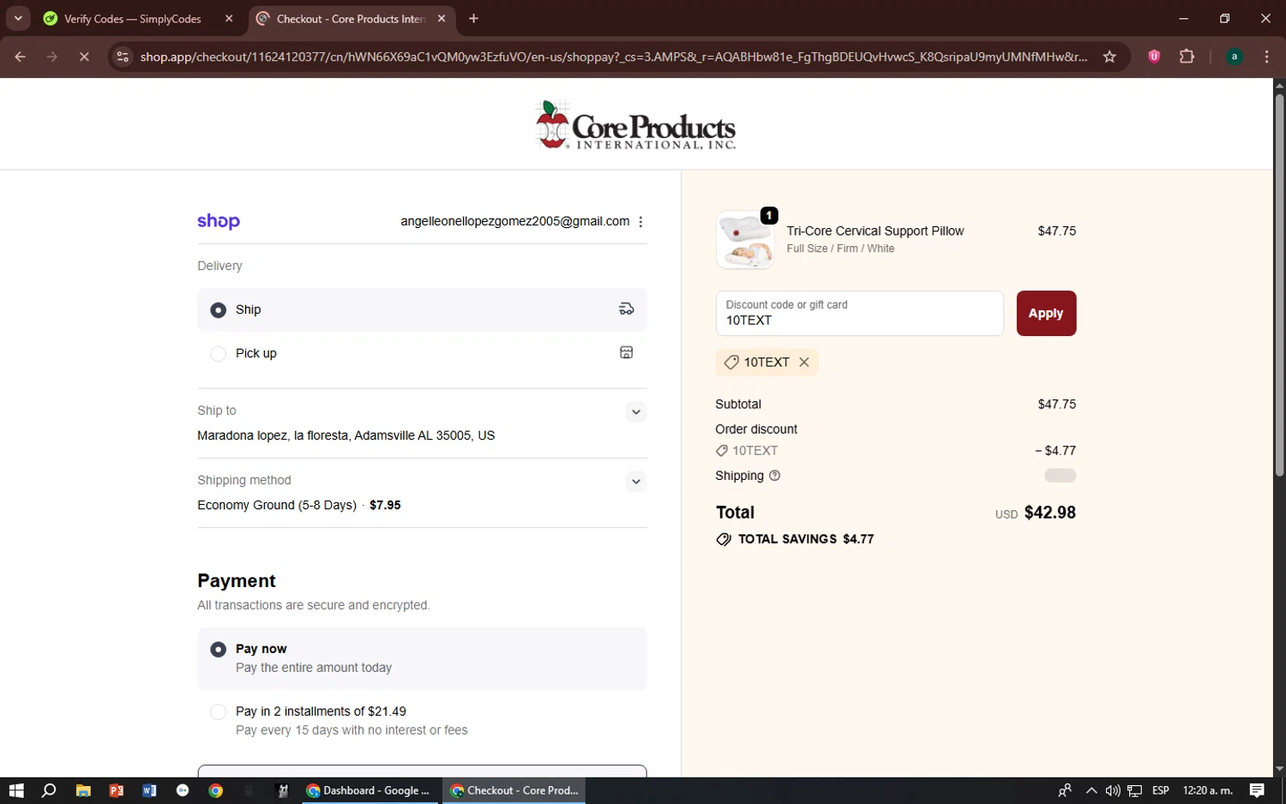Open File Explorer from the taskbar

[83, 790]
